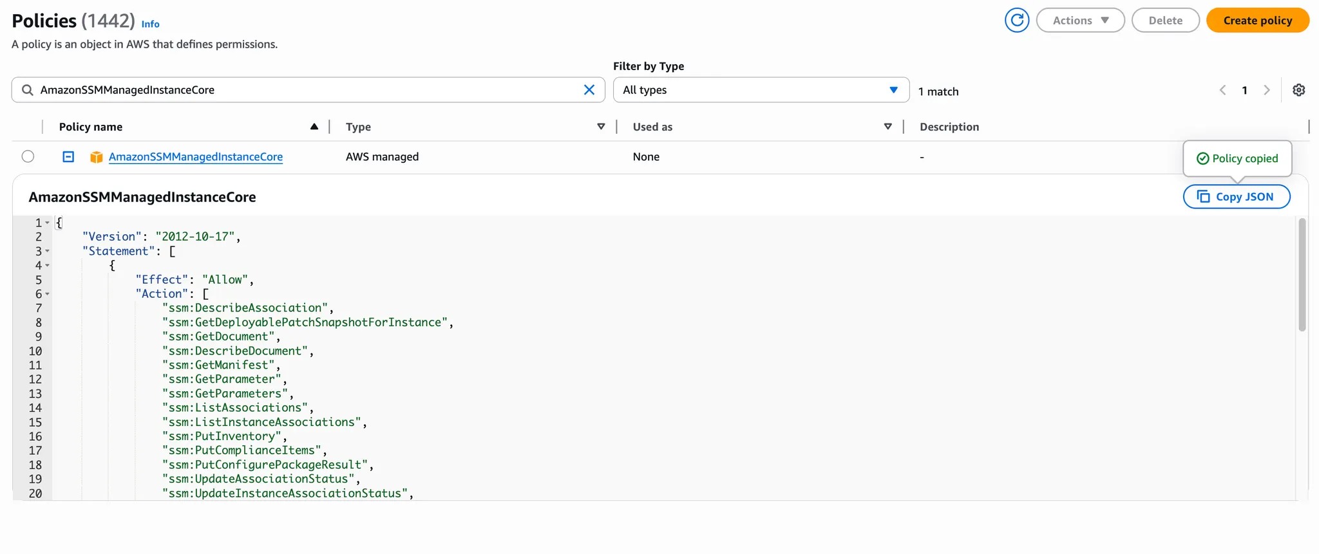Viewport: 1319px width, 554px height.
Task: Open the Actions dropdown menu
Action: [1080, 21]
